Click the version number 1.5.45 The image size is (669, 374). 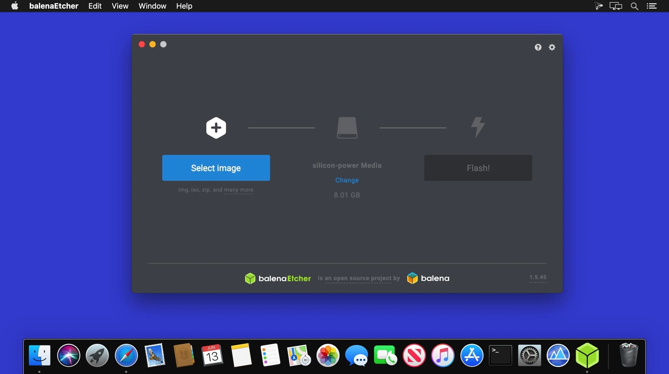[538, 277]
